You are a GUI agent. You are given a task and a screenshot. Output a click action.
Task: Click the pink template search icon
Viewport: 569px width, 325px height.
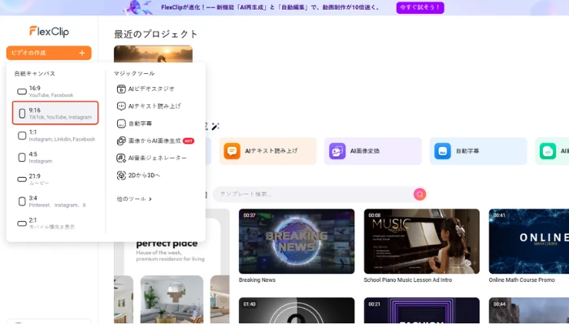click(x=419, y=194)
